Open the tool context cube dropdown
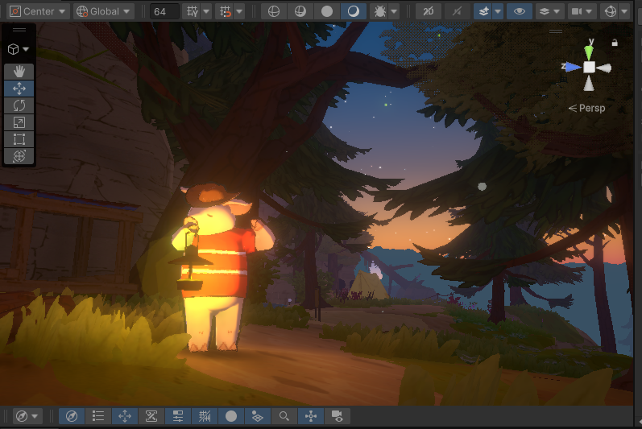Viewport: 642px width, 429px height. 19,49
